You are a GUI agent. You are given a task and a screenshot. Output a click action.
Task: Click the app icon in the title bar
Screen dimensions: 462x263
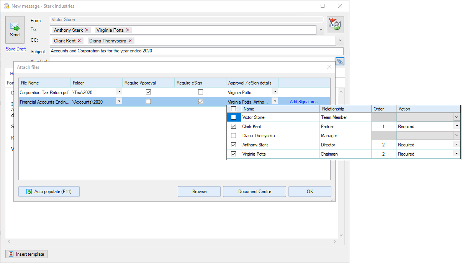7,6
